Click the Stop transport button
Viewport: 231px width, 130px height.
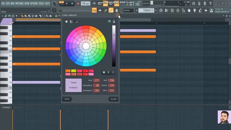(x=72, y=4)
